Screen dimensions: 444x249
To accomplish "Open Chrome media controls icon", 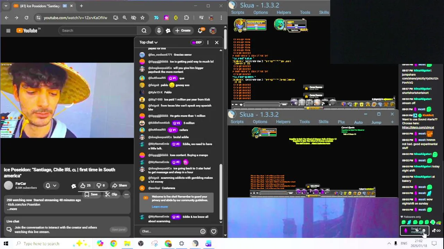I will (201, 18).
